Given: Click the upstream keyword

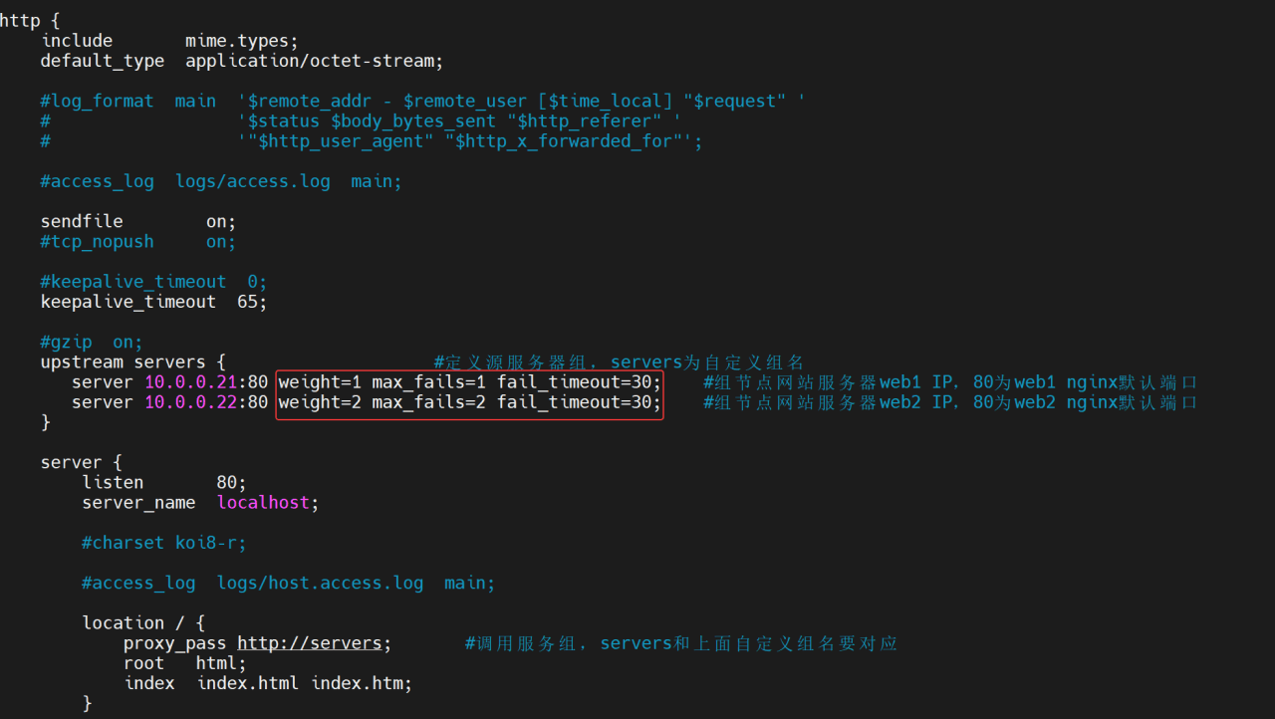Looking at the screenshot, I should tap(82, 362).
